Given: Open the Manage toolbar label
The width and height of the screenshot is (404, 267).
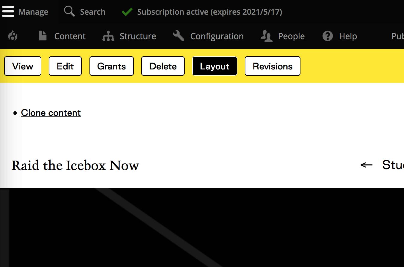Looking at the screenshot, I should 33,12.
